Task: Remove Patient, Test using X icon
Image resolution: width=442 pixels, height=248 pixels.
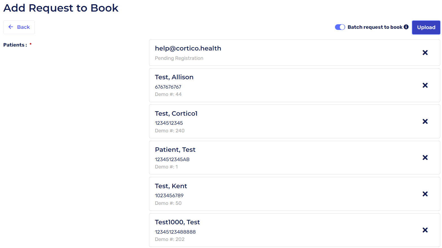Action: coord(425,158)
